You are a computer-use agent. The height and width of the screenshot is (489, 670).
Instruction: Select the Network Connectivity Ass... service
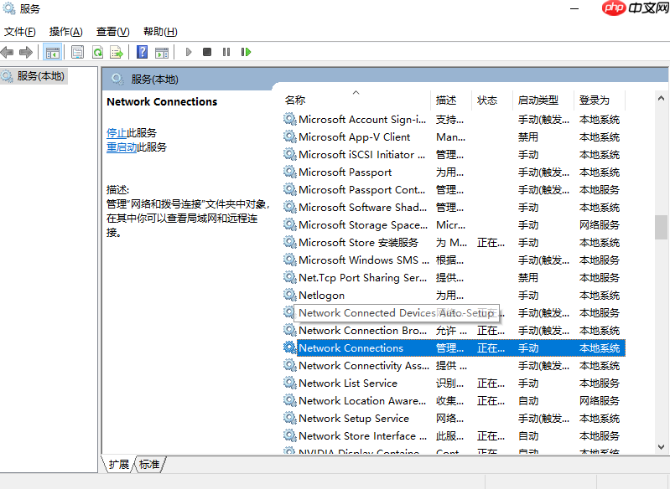point(454,366)
